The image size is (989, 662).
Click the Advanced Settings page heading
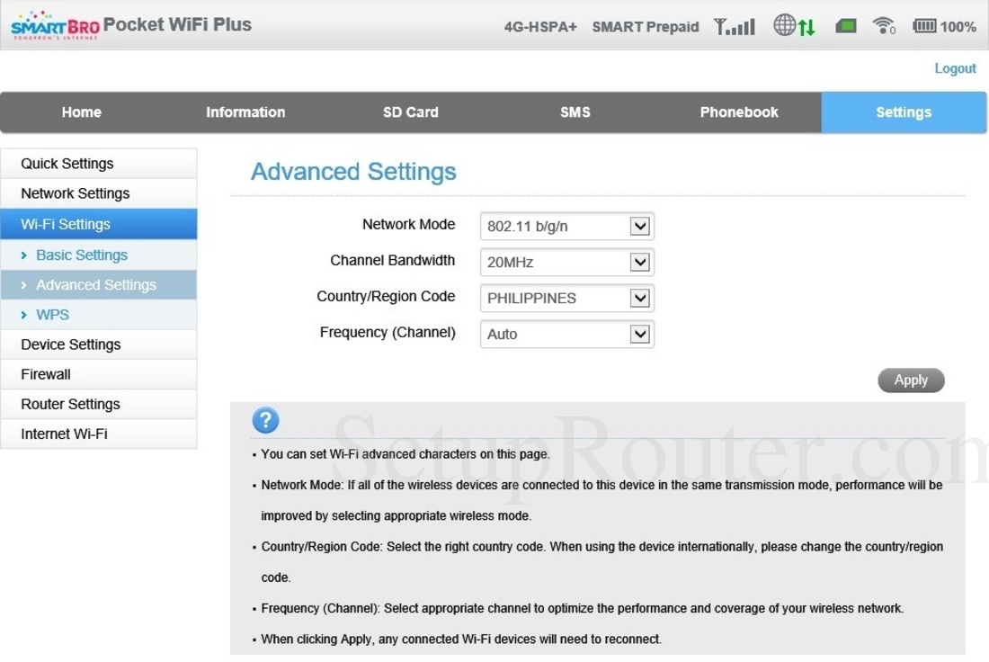tap(353, 172)
